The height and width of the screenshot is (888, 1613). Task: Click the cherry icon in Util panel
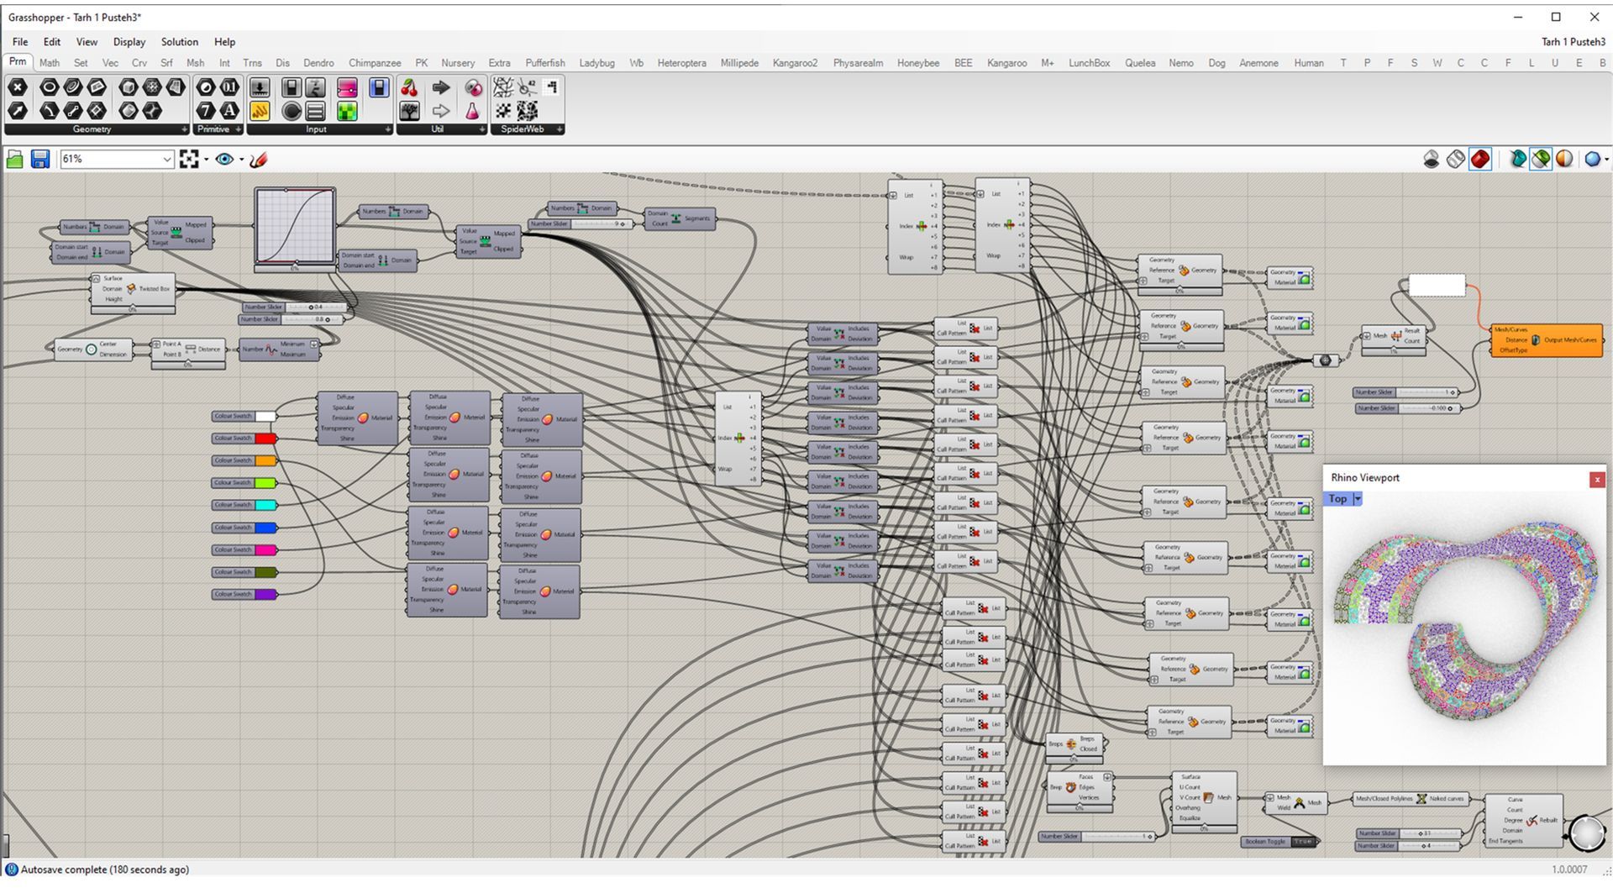409,87
